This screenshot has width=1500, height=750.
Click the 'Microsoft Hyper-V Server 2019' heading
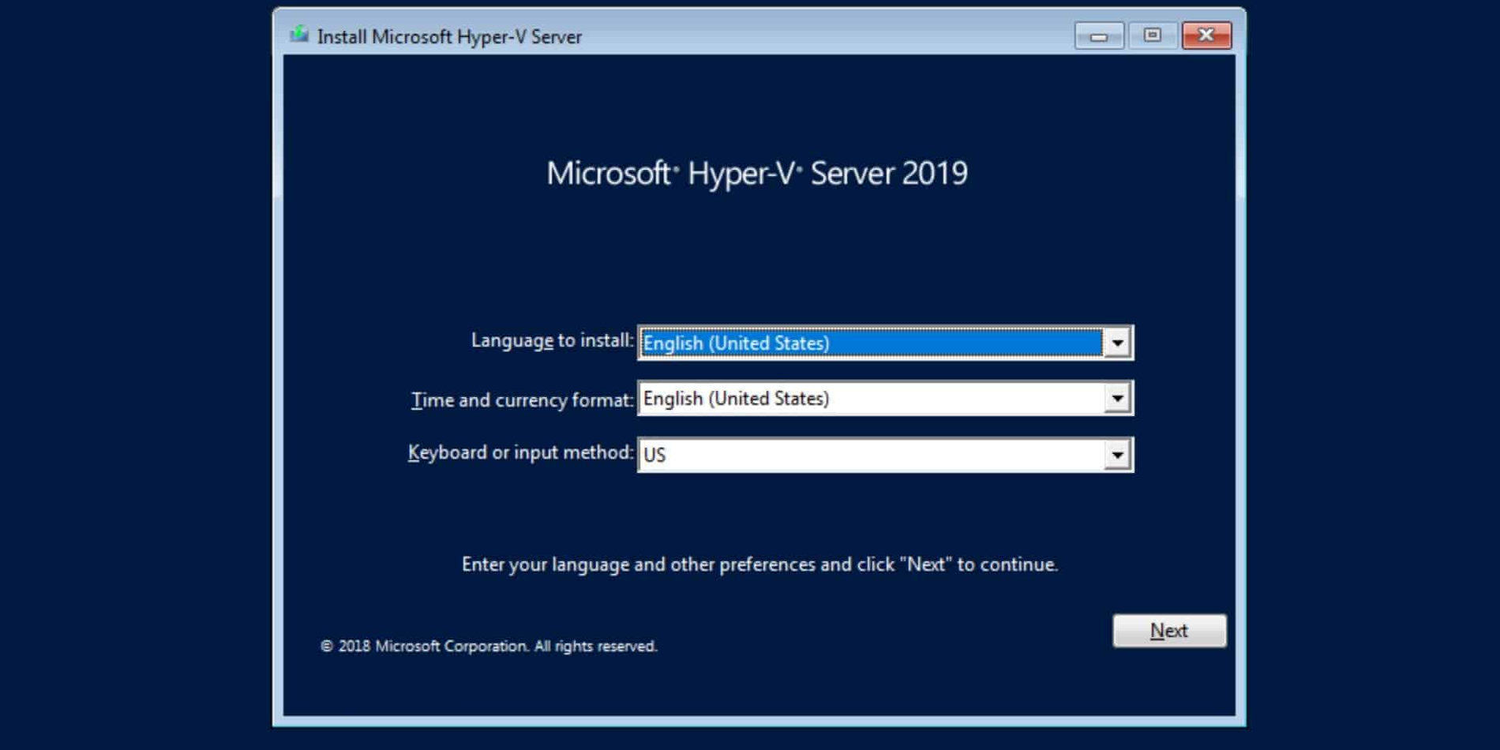[756, 173]
